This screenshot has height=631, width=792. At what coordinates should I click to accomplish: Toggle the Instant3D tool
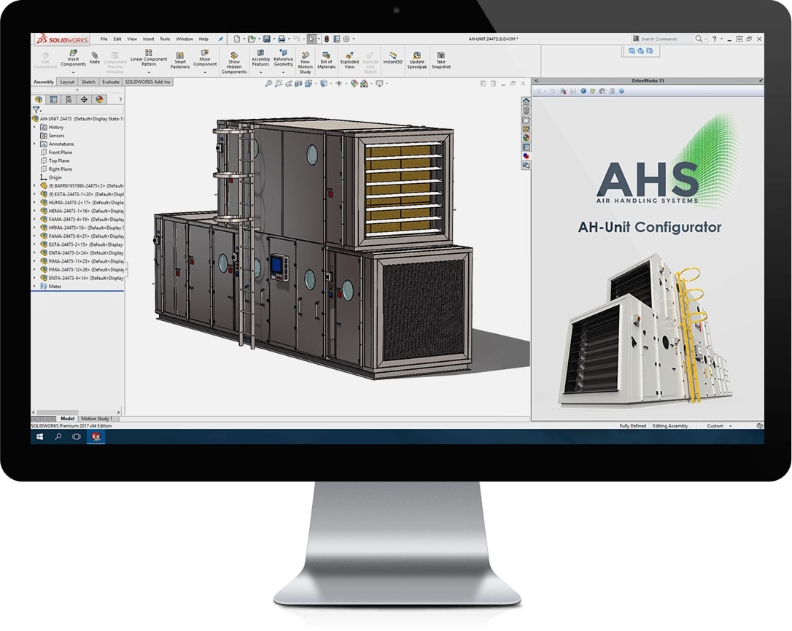(392, 58)
